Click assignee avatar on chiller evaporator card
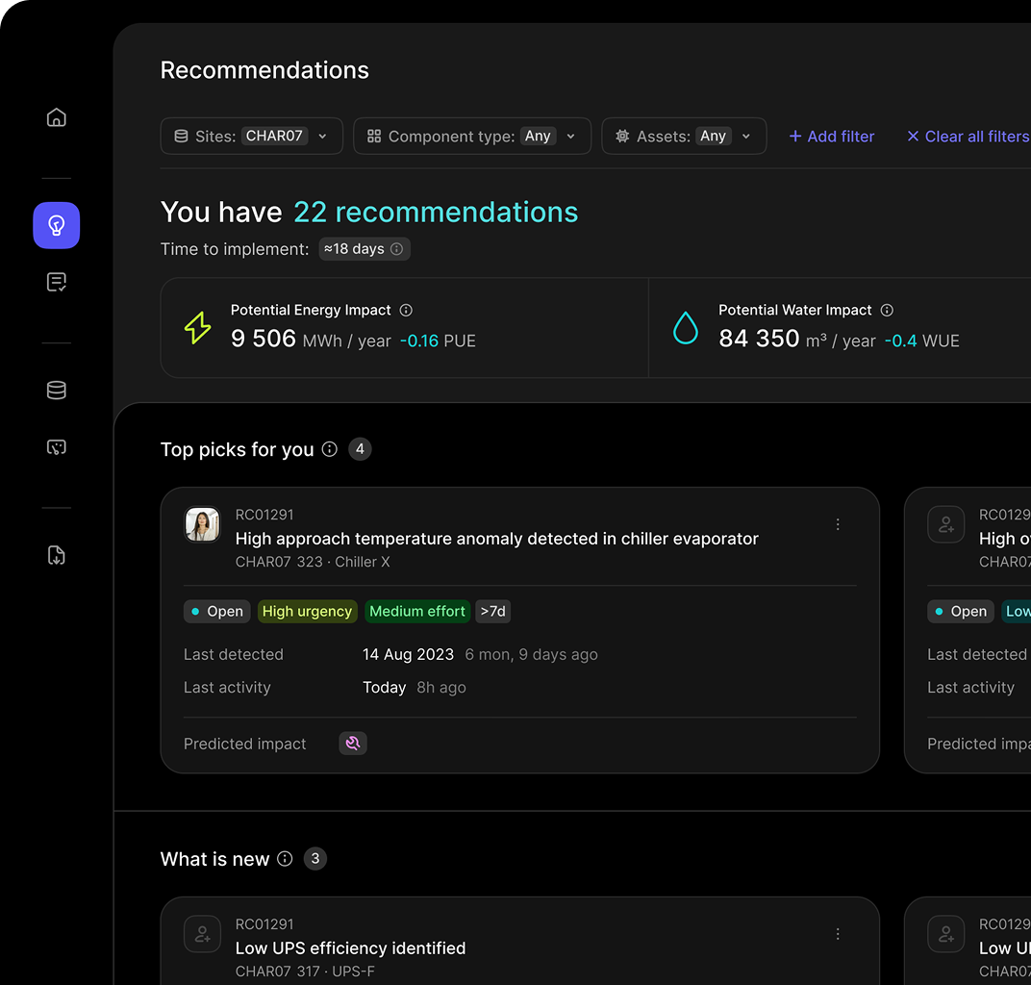1031x985 pixels. pos(203,524)
